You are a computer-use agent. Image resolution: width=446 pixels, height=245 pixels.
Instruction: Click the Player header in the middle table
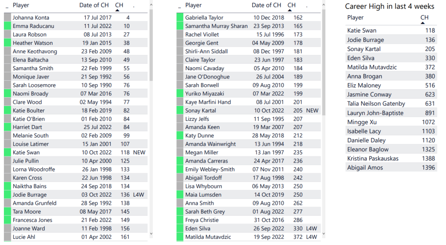coord(193,5)
